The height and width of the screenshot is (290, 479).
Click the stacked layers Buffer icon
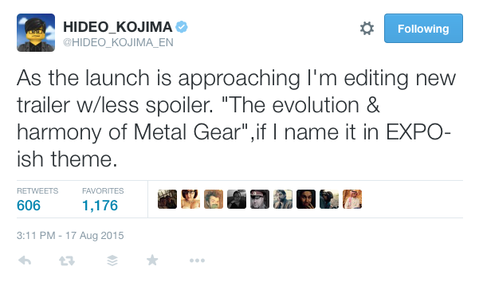(112, 261)
